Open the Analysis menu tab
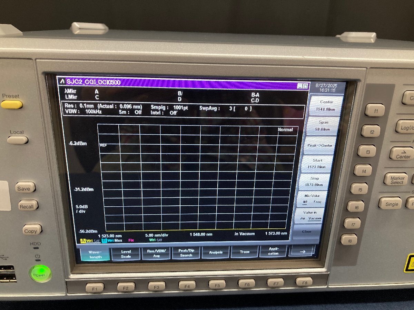 (x=216, y=252)
